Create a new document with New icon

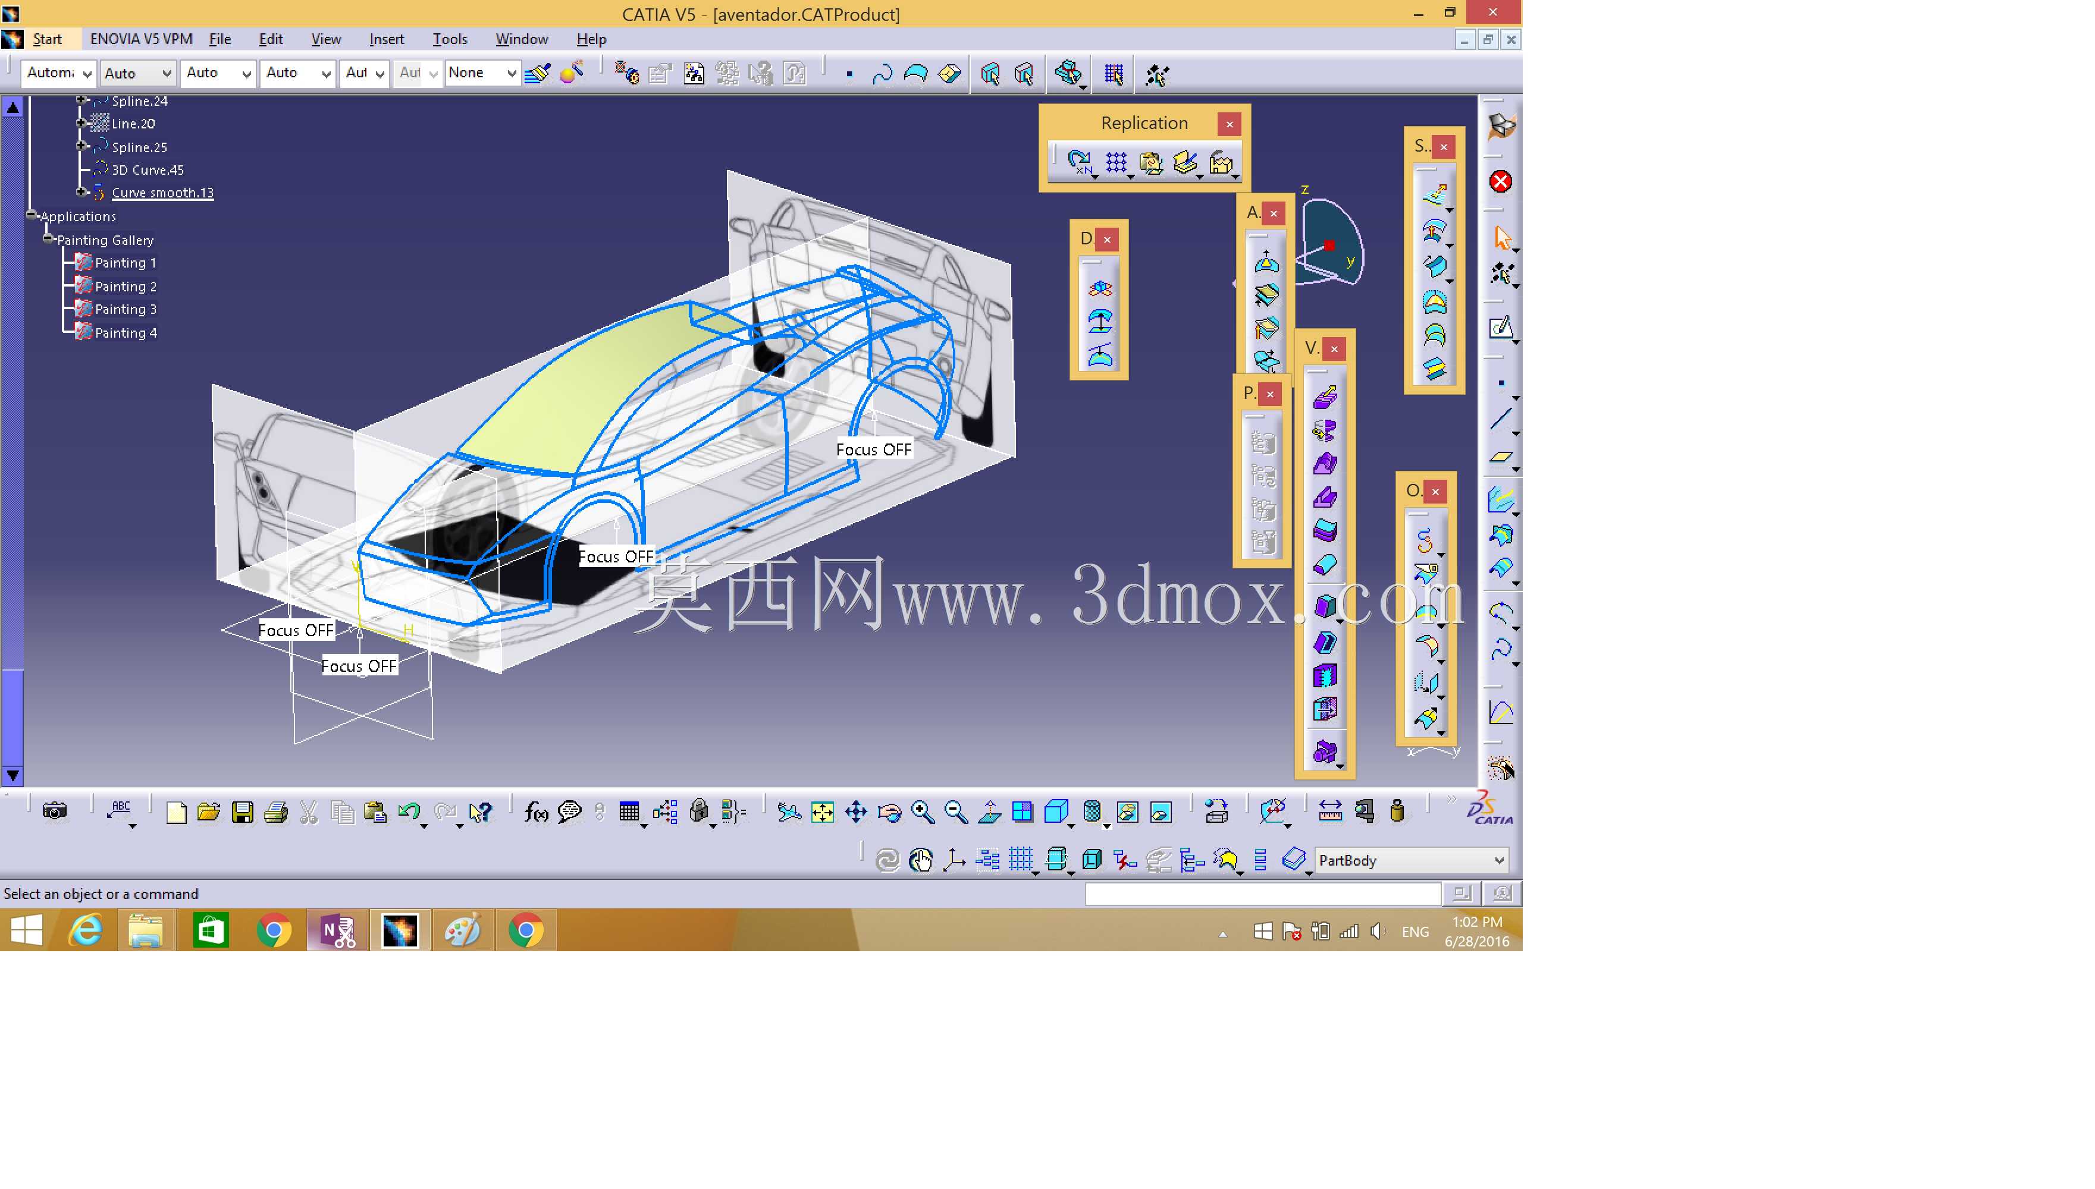point(175,811)
